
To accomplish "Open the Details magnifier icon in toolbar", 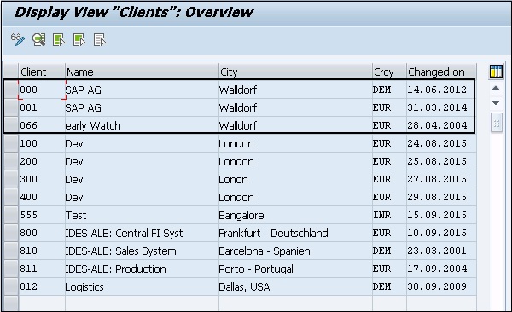I will pos(39,40).
